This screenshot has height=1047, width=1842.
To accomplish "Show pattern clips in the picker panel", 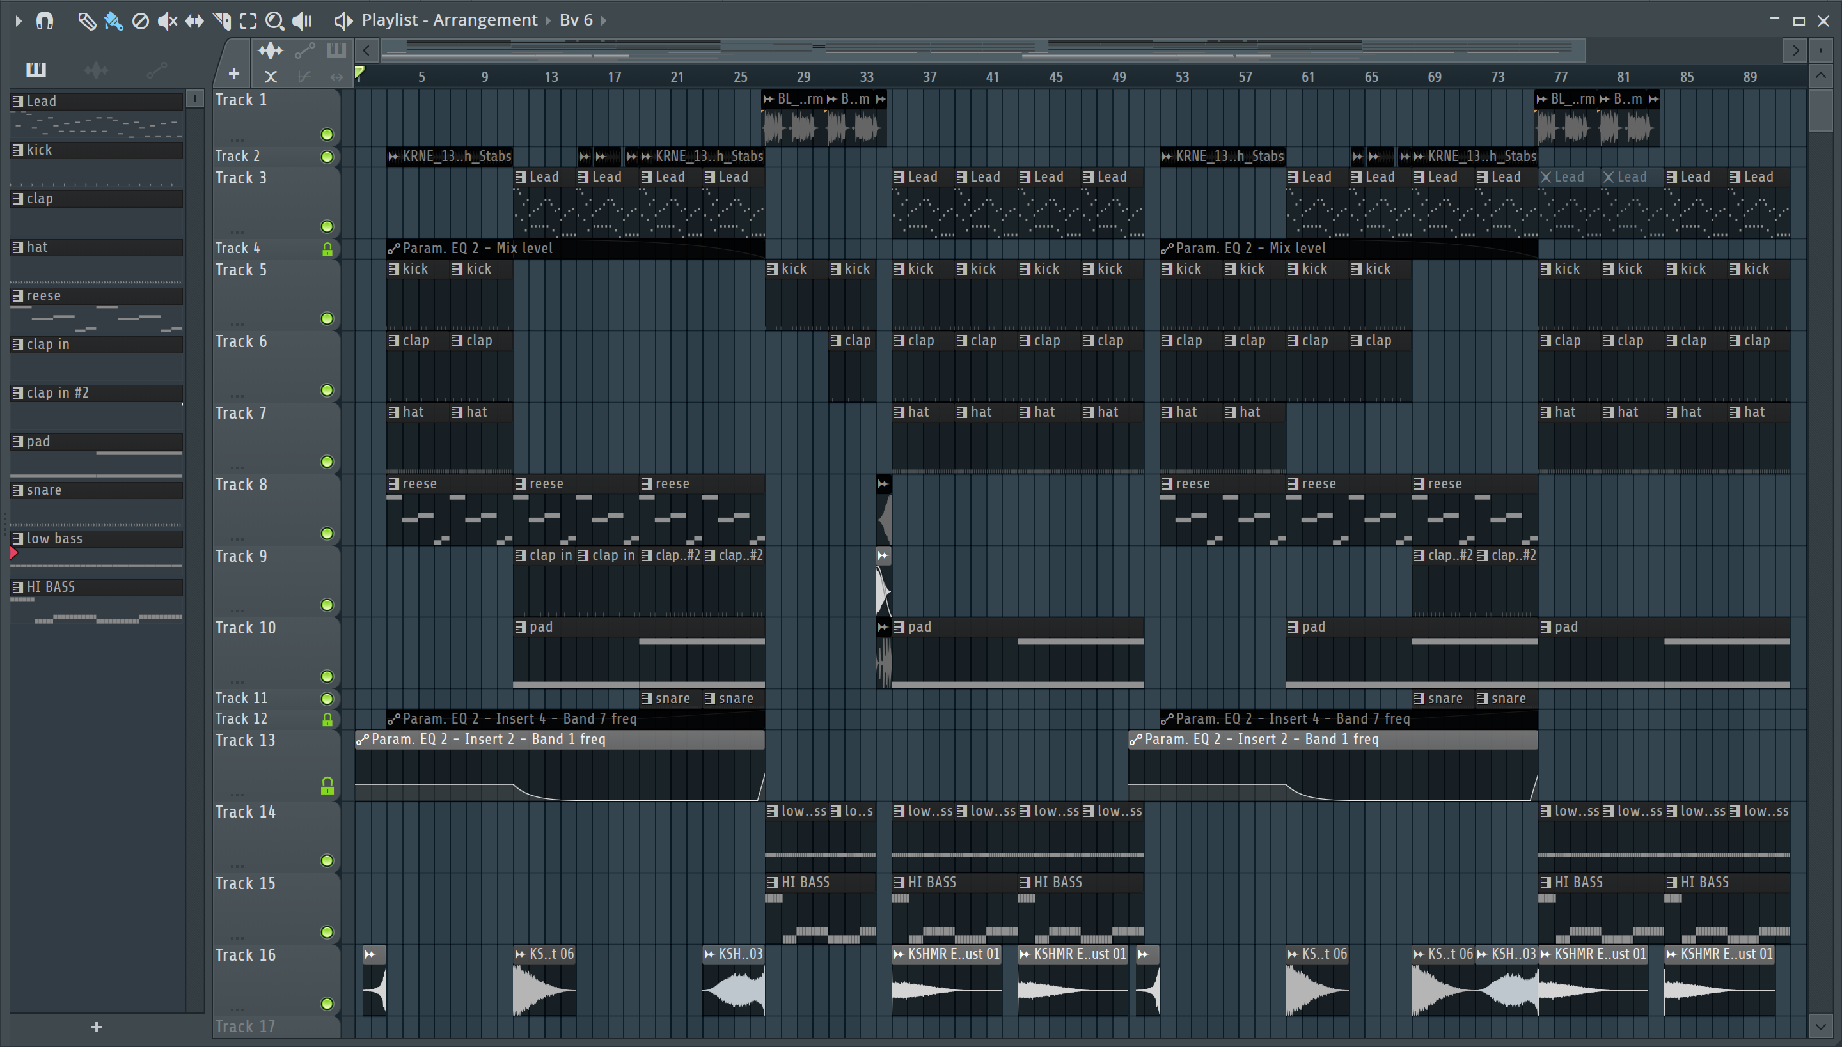I will click(x=36, y=70).
